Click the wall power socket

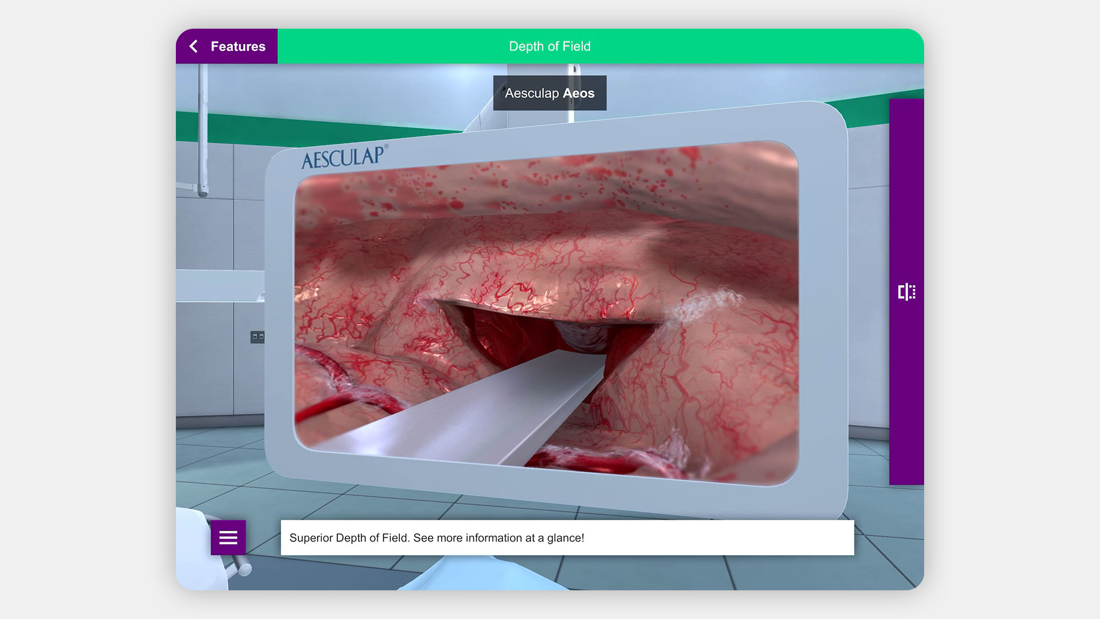257,337
